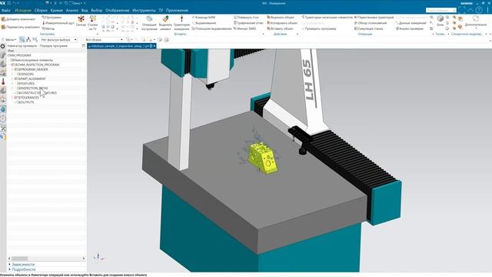The width and height of the screenshot is (492, 277).
Task: Click the yellow part in the viewport
Action: coord(263,158)
